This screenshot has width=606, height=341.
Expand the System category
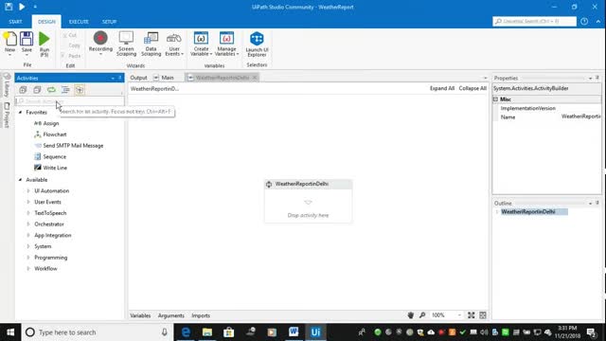28,246
